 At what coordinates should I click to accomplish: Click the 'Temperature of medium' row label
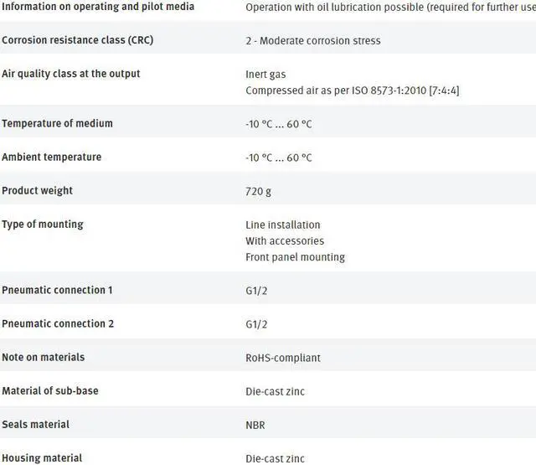tap(57, 123)
